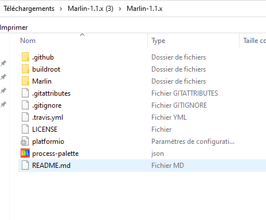
Task: Select the .gitignore file row
Action: click(x=142, y=105)
